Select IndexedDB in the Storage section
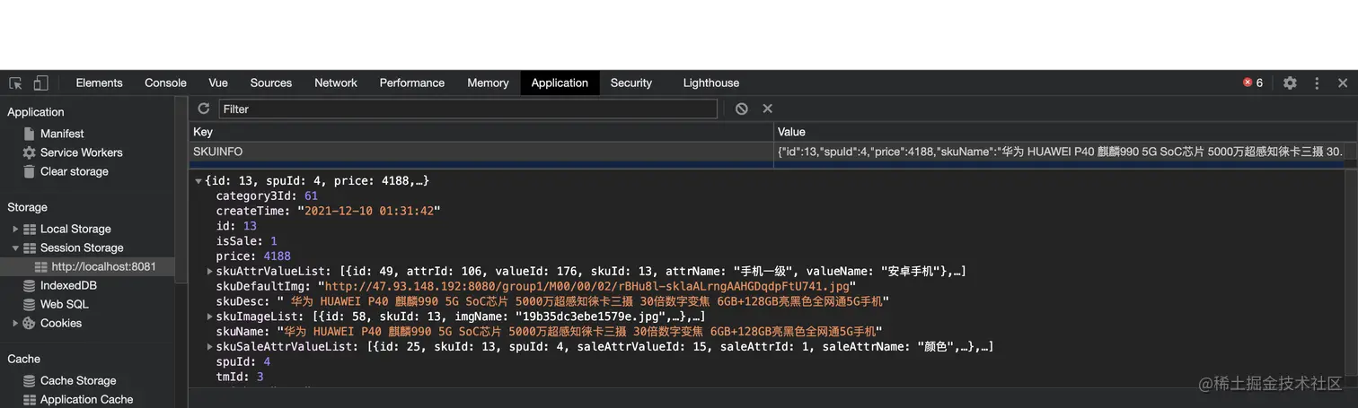Image resolution: width=1358 pixels, height=408 pixels. tap(68, 285)
